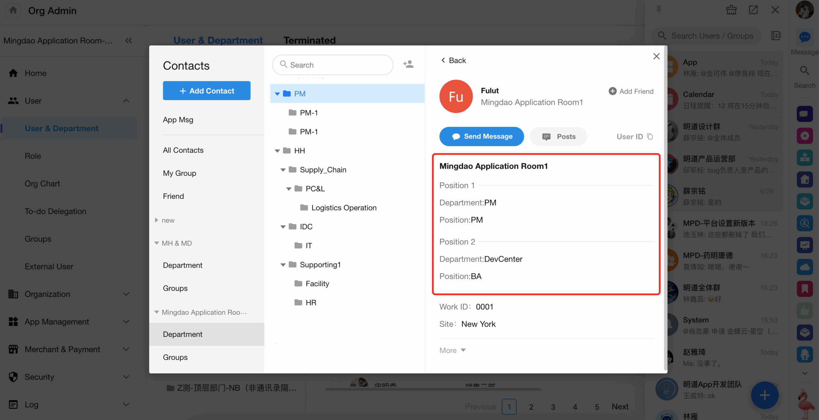Expand the 'new' contacts group

[156, 220]
